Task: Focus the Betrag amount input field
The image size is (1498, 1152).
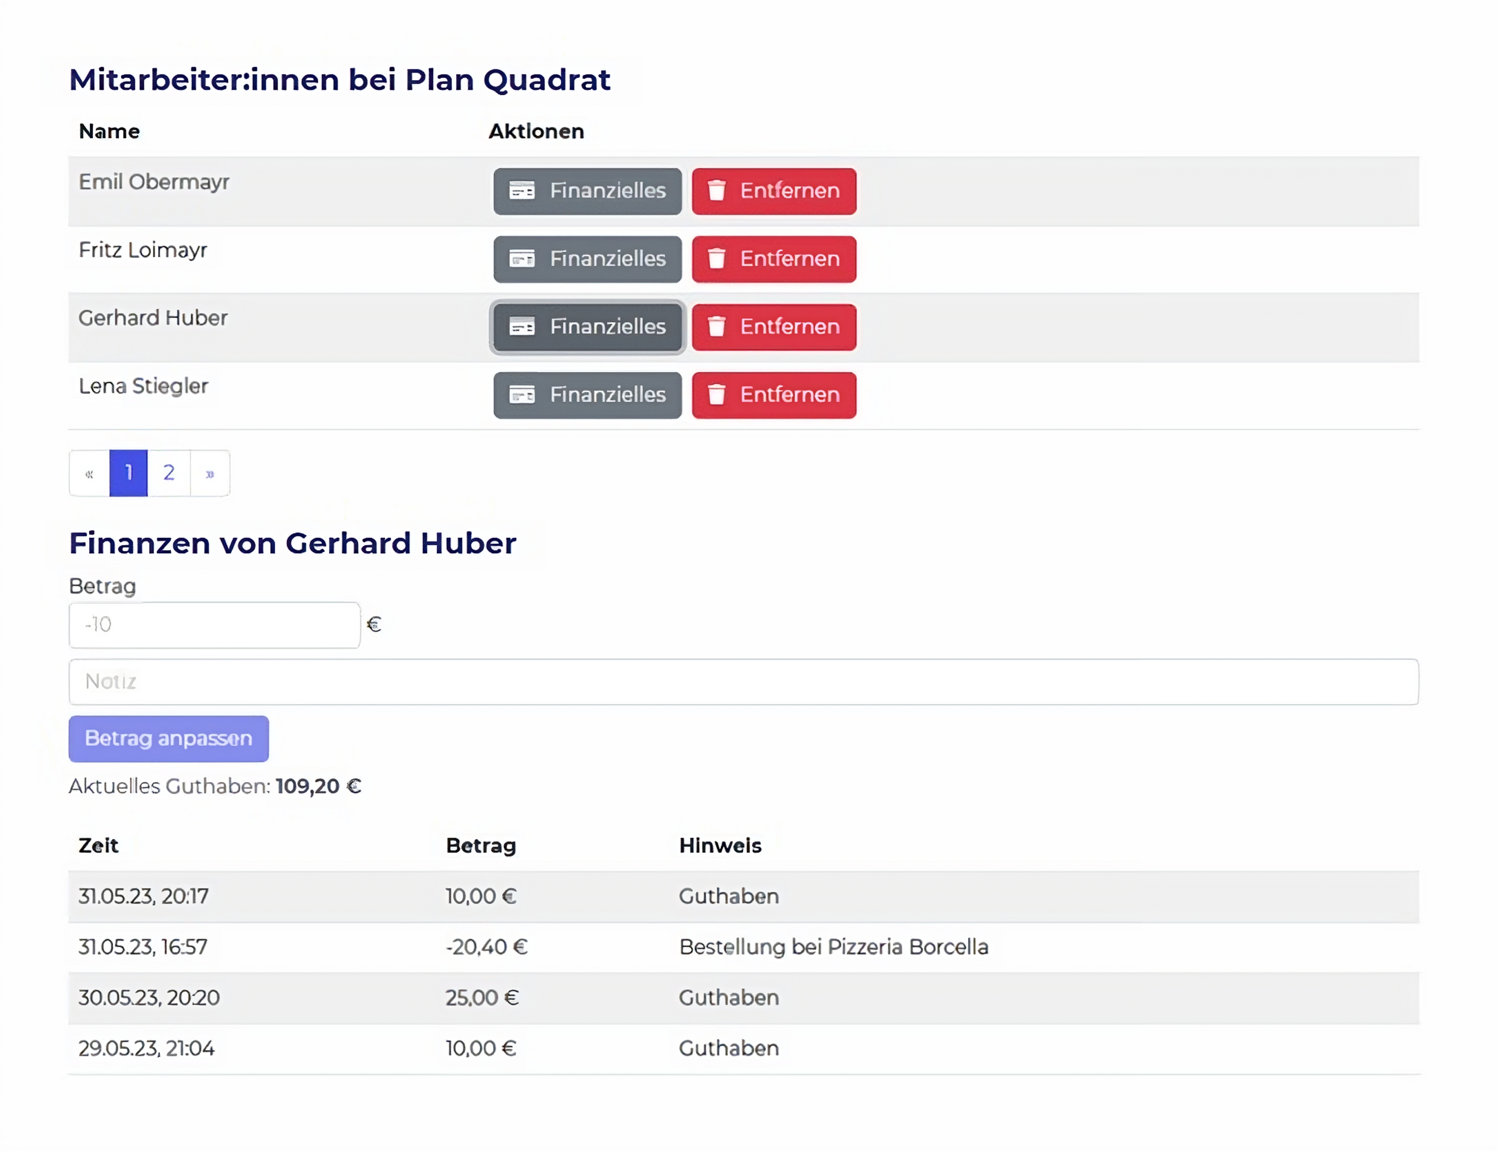Action: tap(214, 624)
